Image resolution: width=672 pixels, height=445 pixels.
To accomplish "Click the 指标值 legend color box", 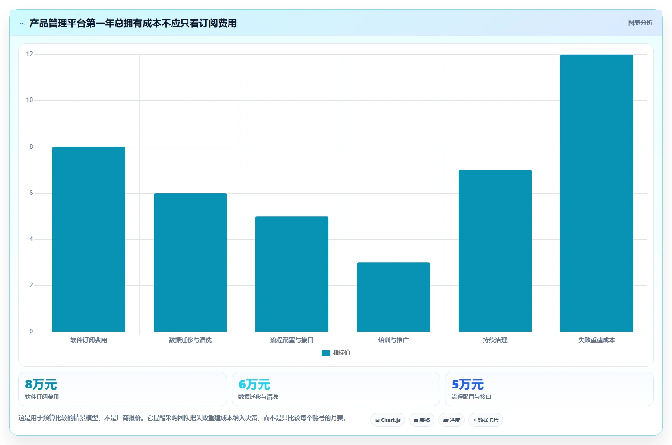I will point(326,353).
